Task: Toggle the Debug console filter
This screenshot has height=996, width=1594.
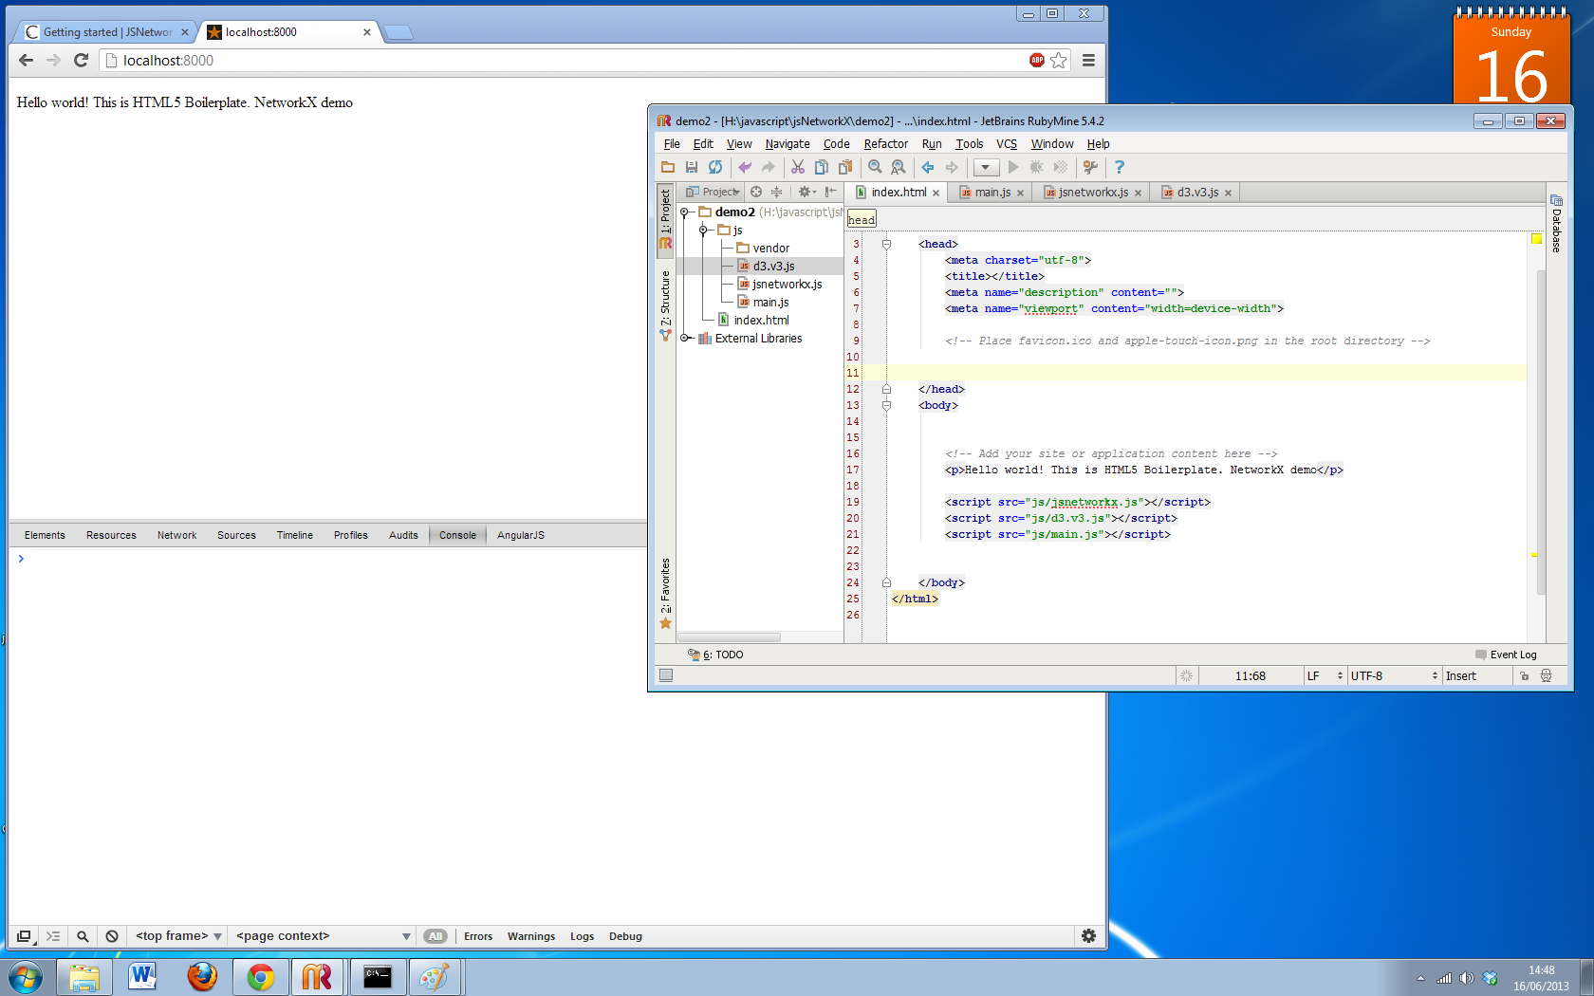Action: 625,936
